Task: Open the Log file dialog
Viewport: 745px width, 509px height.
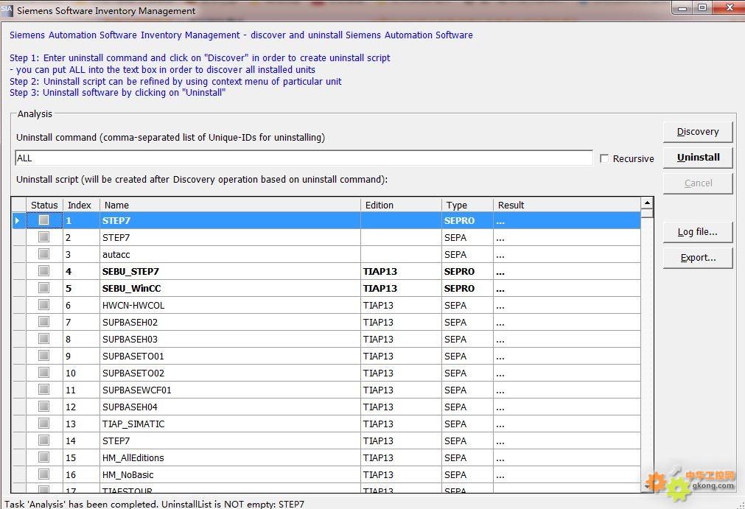Action: (698, 232)
